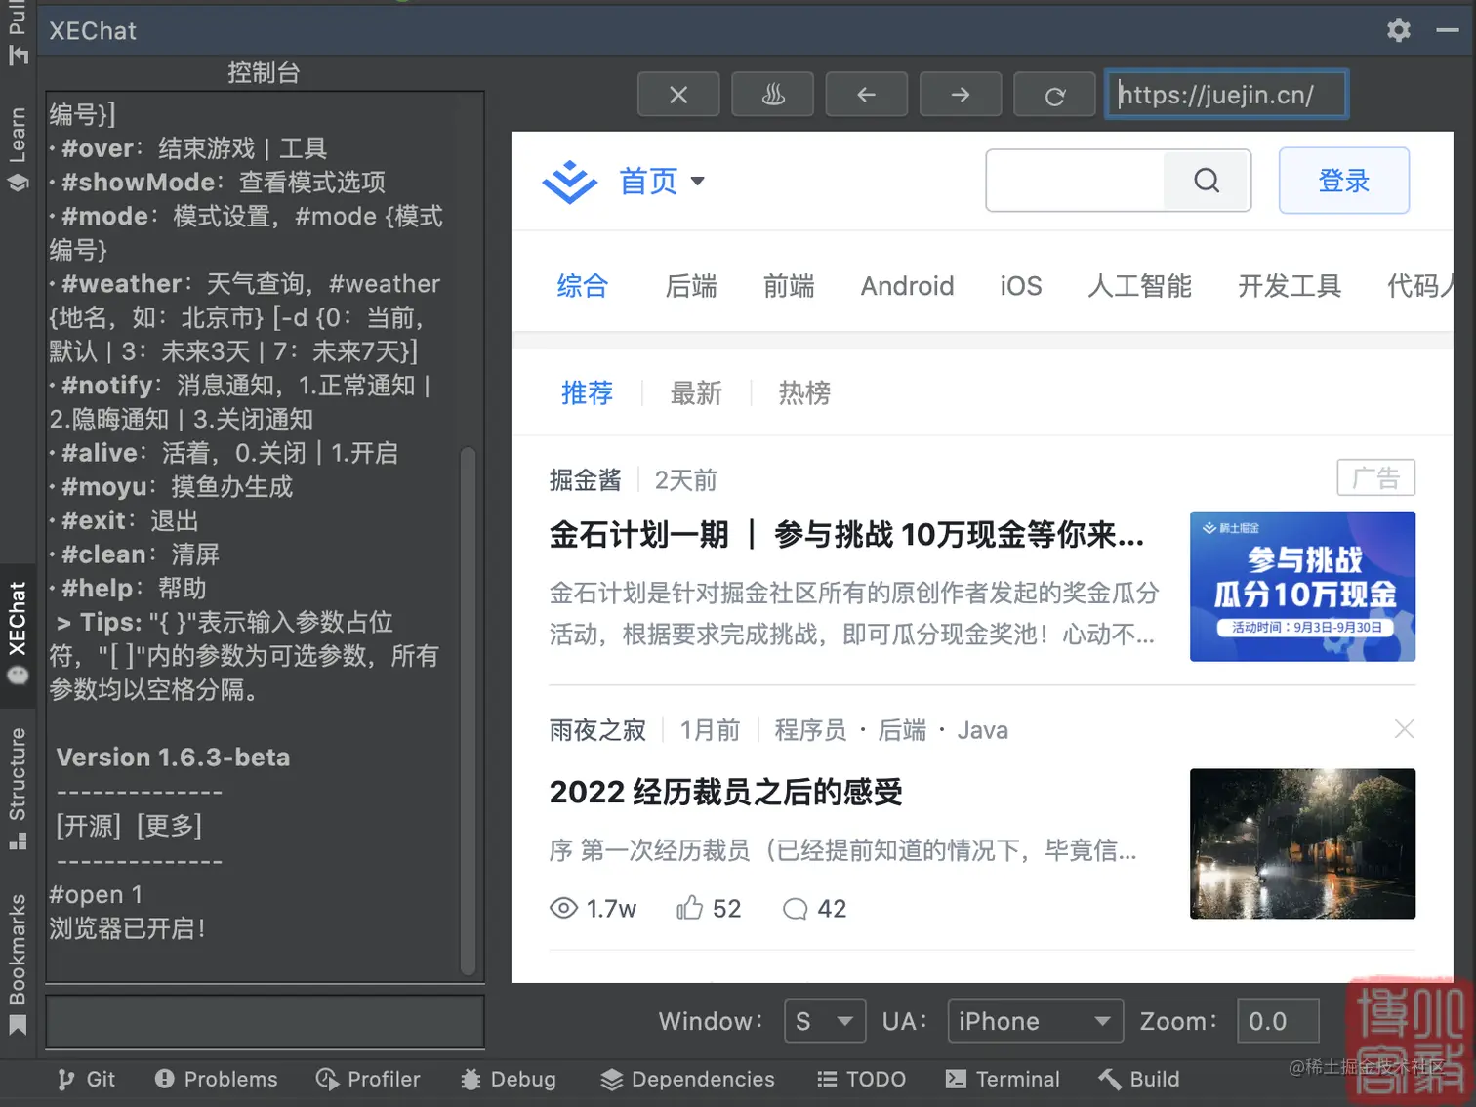Select the 综合 category tab

click(x=583, y=286)
